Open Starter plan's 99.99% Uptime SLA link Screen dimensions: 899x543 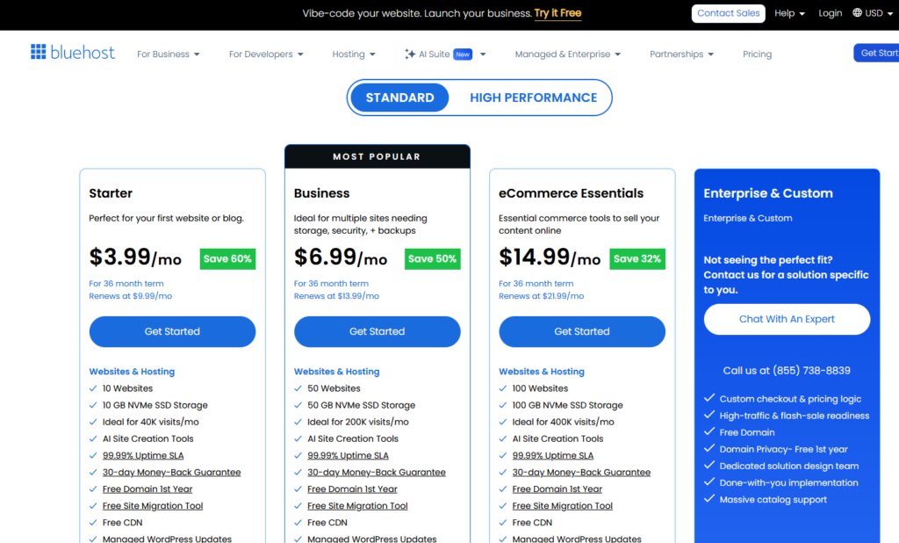pos(143,455)
